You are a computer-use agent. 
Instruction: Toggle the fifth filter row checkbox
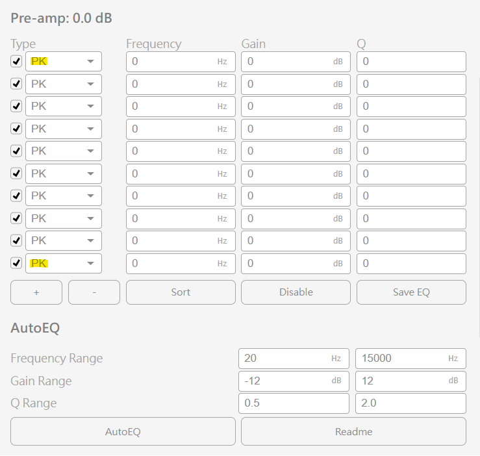click(16, 151)
